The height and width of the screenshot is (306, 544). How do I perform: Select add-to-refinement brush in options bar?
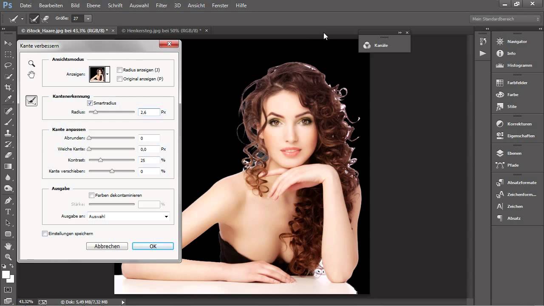point(34,19)
